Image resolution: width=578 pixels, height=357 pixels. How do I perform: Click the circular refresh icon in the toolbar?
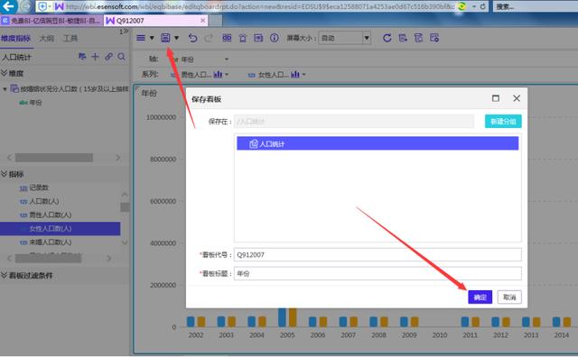[387, 38]
